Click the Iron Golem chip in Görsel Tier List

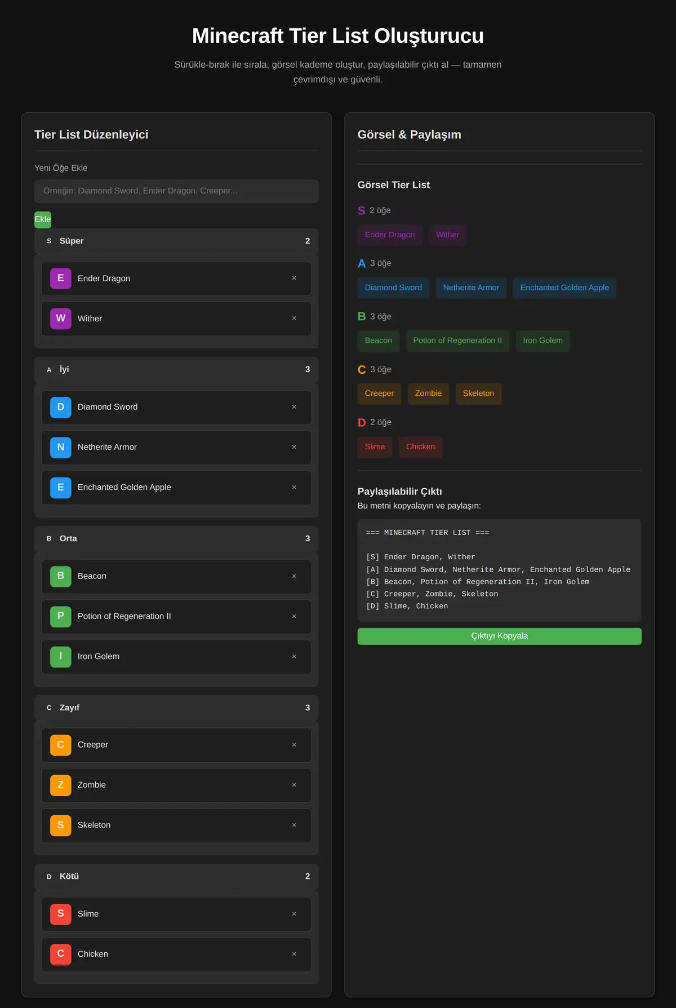coord(542,341)
